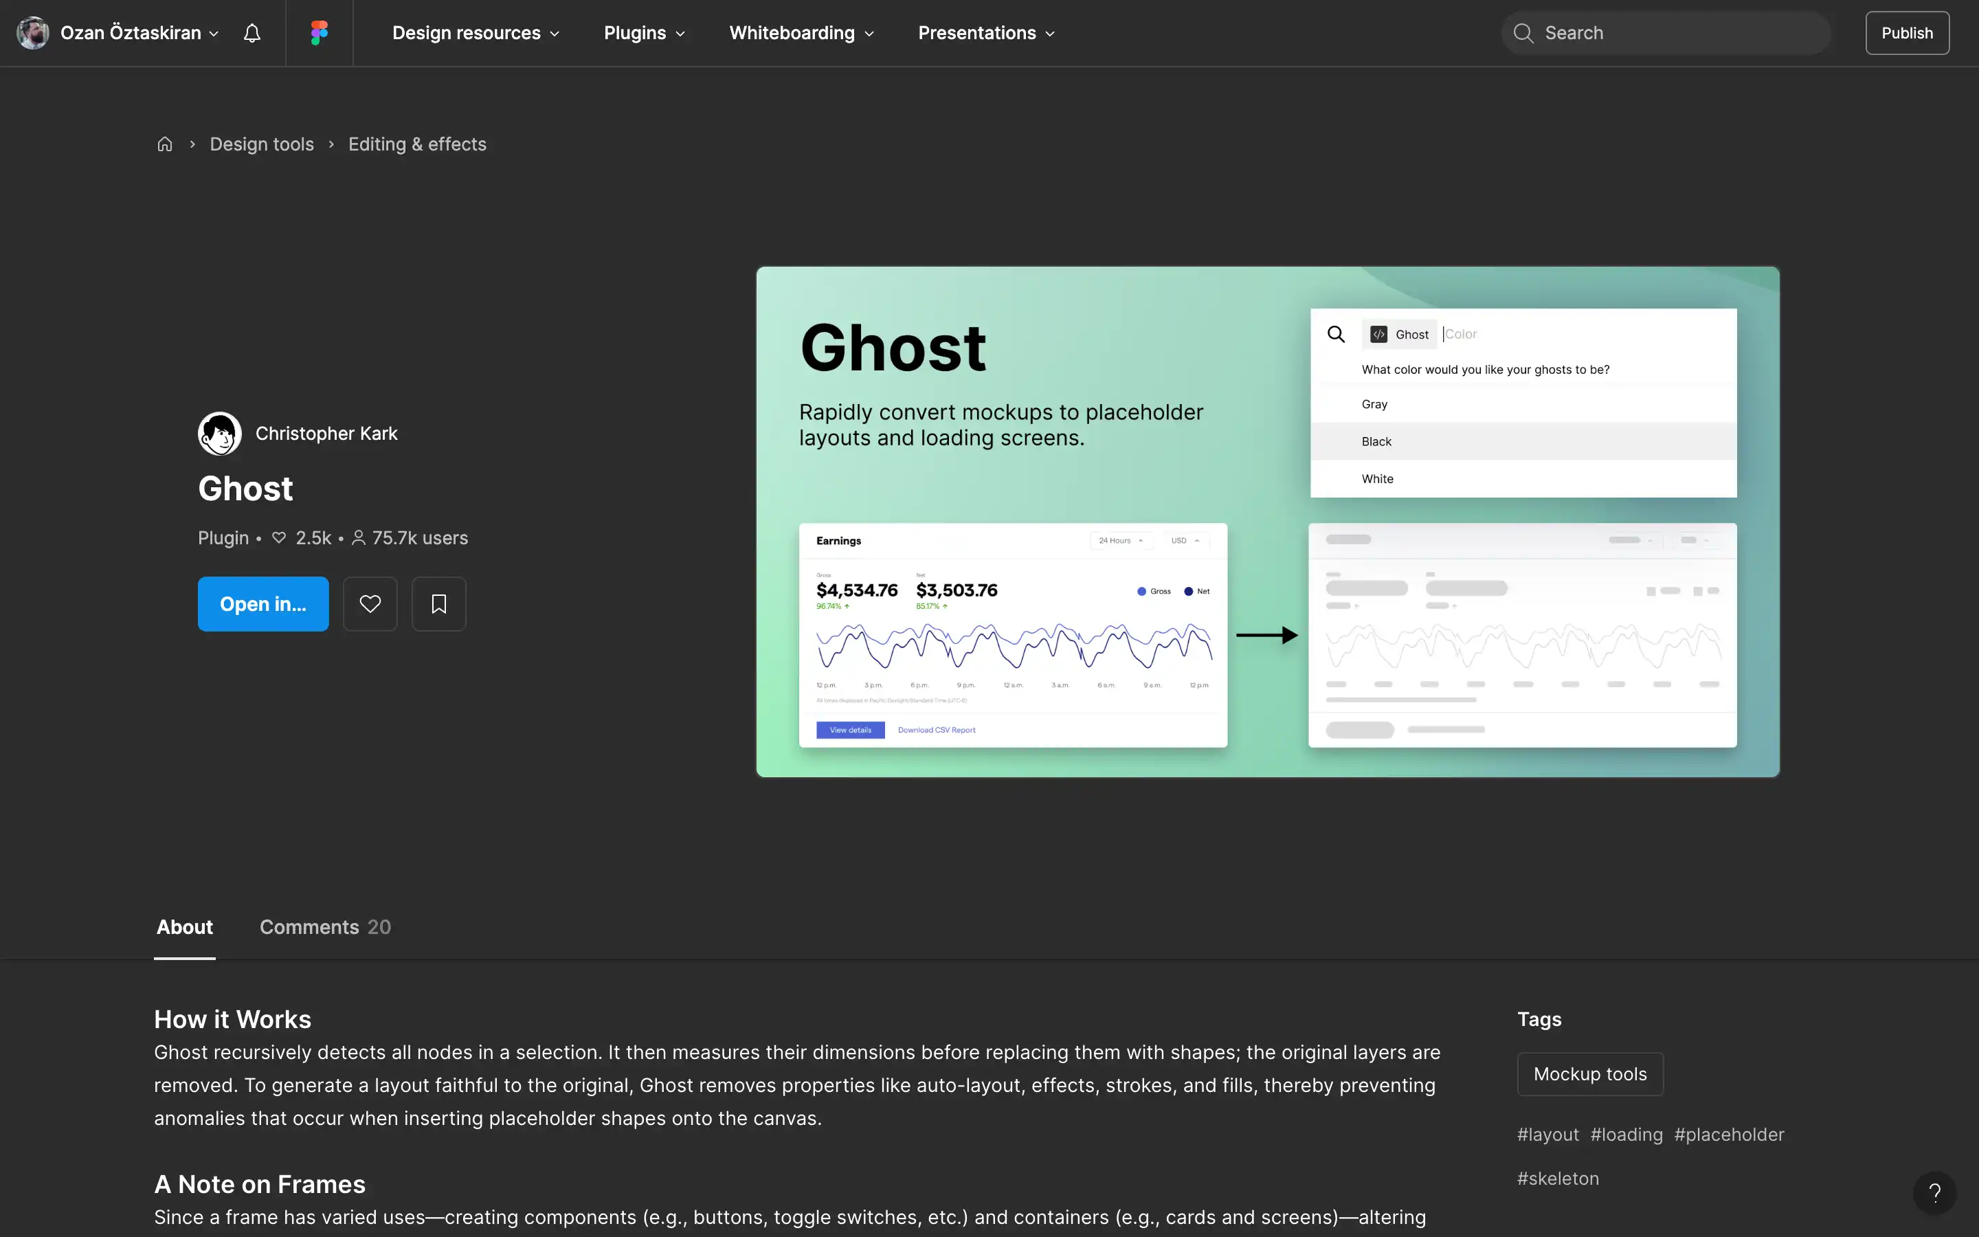Click the Publish button
1979x1237 pixels.
[x=1907, y=33]
